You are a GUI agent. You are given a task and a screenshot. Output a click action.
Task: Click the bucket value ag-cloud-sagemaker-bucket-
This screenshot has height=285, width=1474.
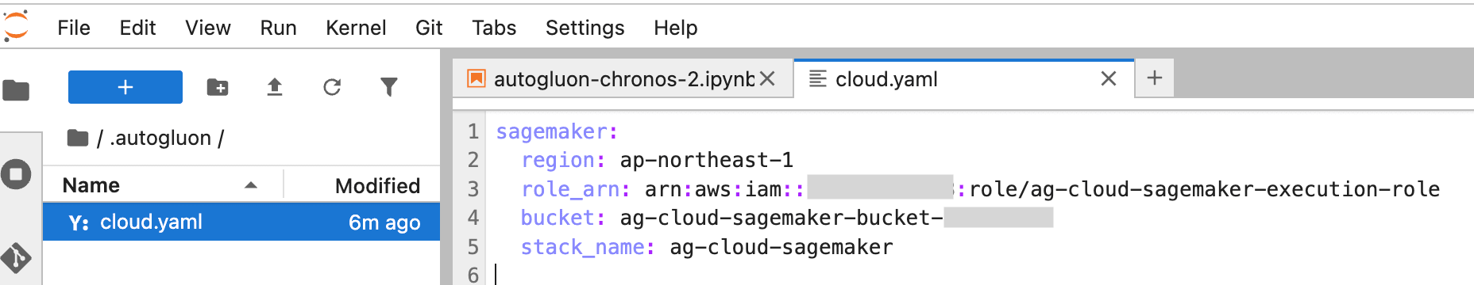[x=781, y=218]
